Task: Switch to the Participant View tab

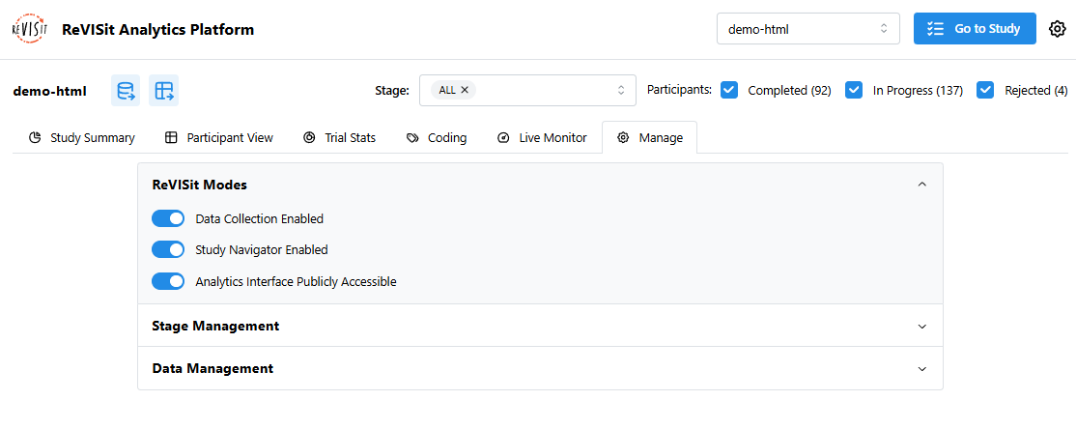Action: point(218,138)
